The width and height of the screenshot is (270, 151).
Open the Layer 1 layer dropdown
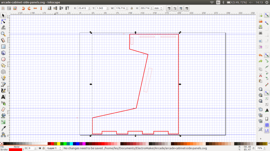tap(54, 148)
